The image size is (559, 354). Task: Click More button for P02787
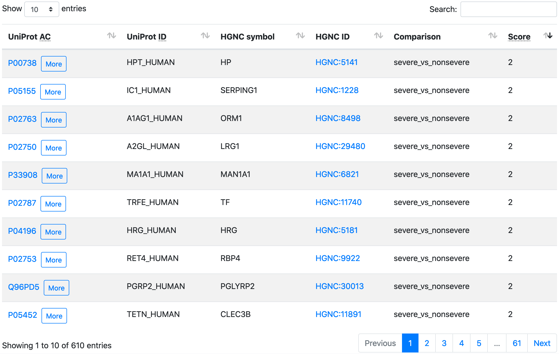53,204
